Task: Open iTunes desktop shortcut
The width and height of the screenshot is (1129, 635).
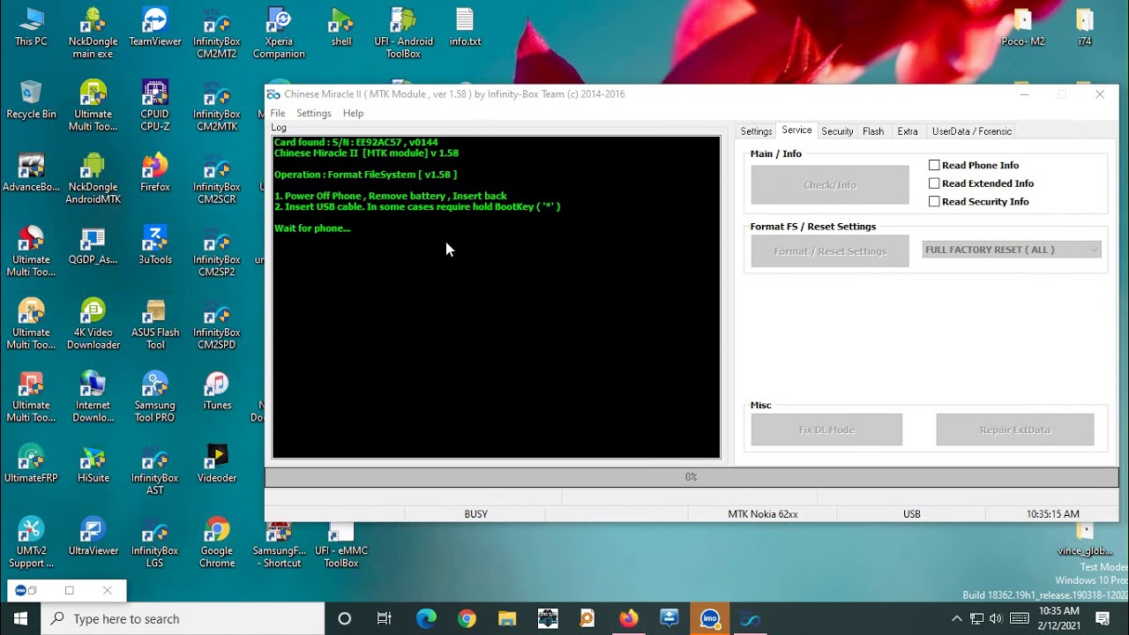Action: click(x=217, y=391)
